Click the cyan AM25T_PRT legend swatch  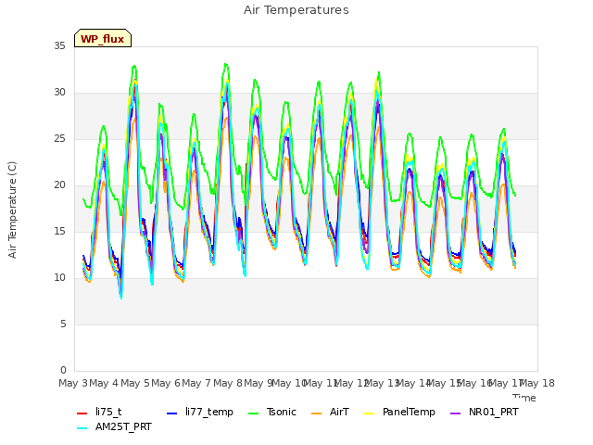tap(82, 428)
